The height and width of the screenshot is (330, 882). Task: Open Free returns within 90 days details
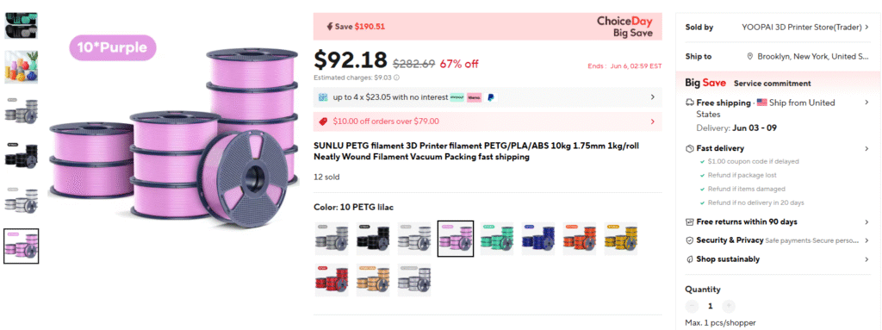click(866, 222)
